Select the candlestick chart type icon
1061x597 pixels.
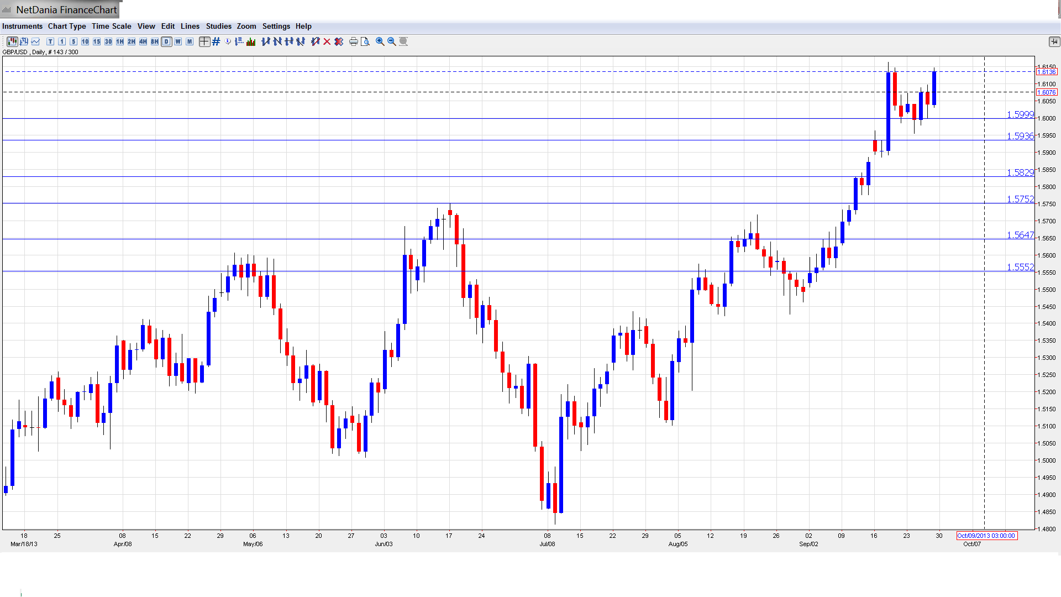point(12,41)
